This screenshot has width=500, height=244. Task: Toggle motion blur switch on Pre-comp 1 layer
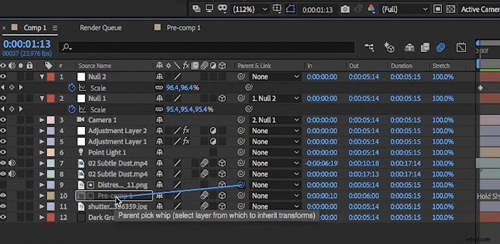point(204,195)
